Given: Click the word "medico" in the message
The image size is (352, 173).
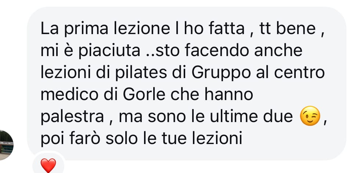Looking at the screenshot, I should coord(69,94).
